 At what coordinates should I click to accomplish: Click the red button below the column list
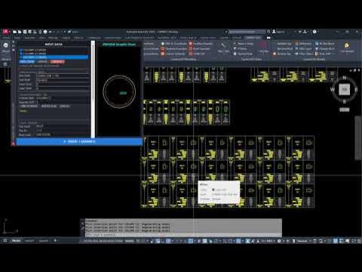point(57,62)
